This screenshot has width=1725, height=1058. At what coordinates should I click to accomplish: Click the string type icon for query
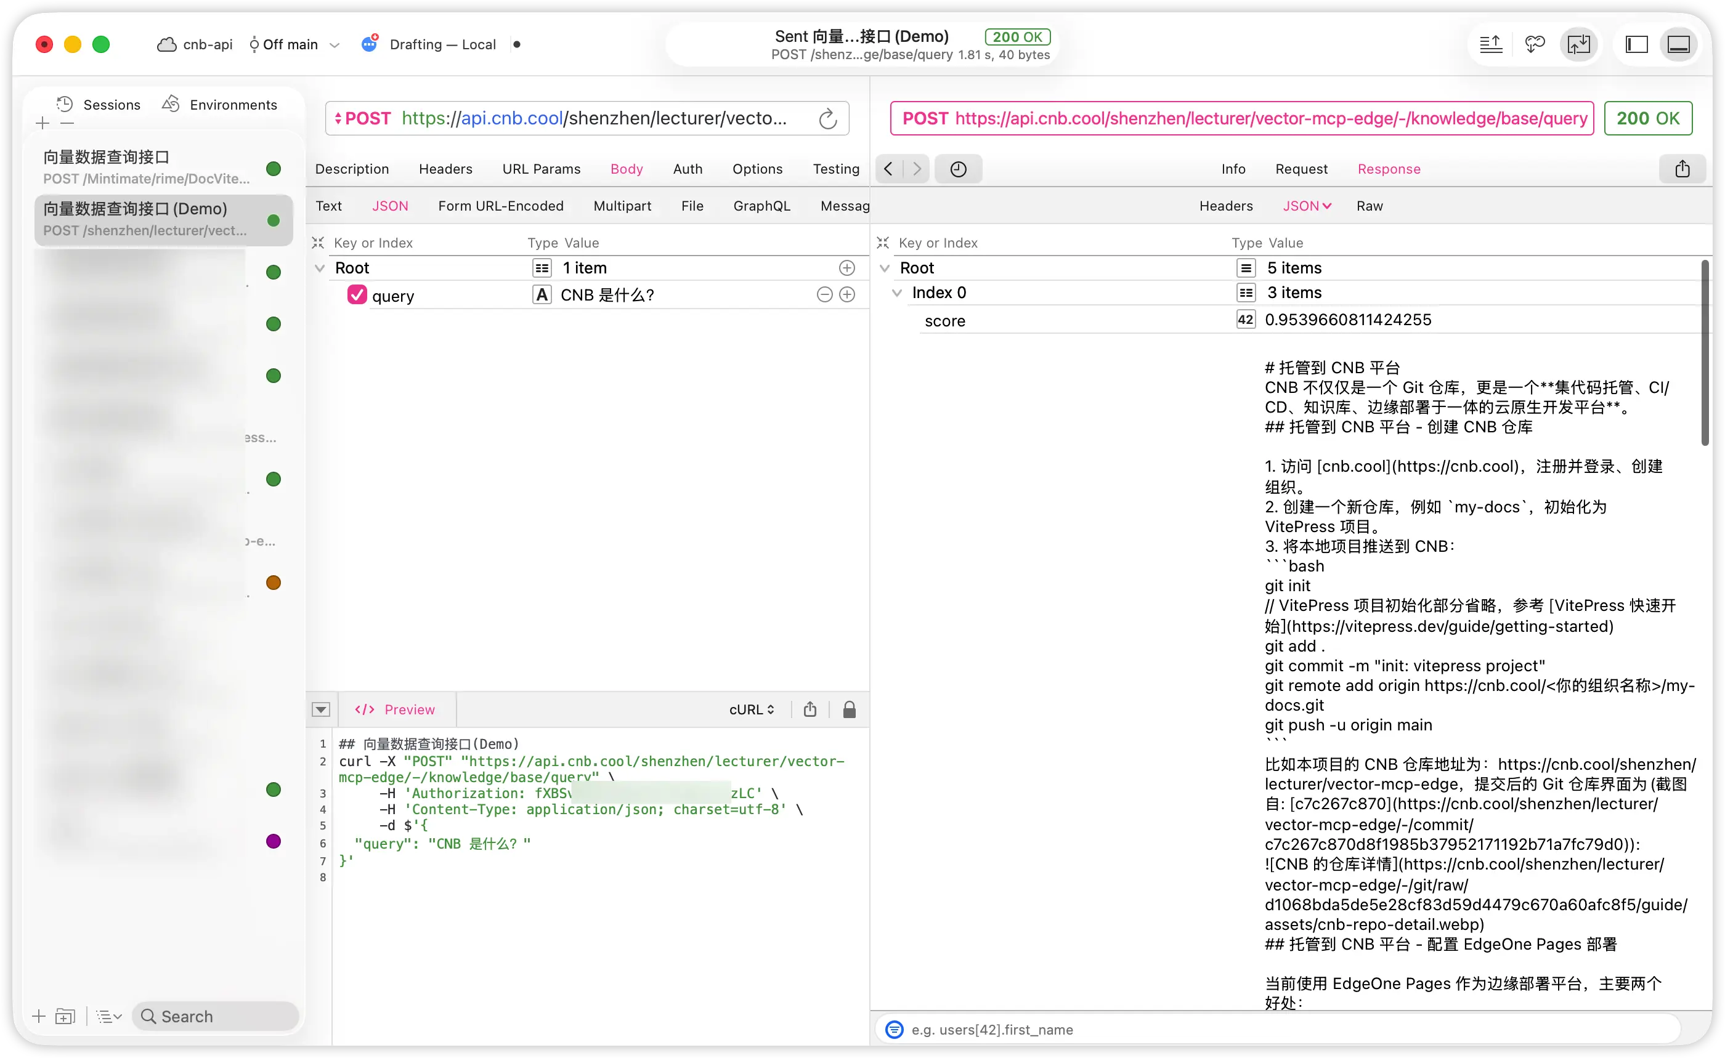[541, 294]
